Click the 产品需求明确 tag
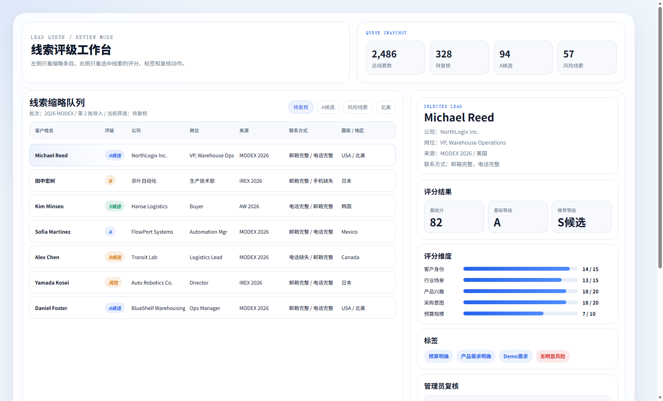This screenshot has width=663, height=401. click(x=476, y=356)
